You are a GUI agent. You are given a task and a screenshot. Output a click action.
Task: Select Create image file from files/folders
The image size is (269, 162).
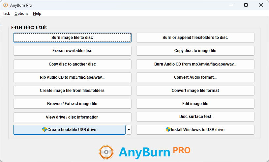click(72, 91)
